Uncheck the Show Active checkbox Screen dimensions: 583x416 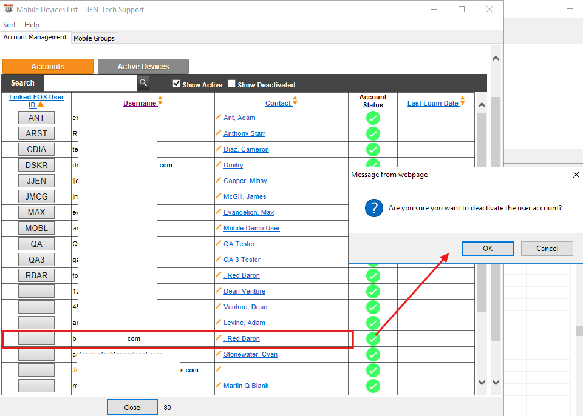177,84
